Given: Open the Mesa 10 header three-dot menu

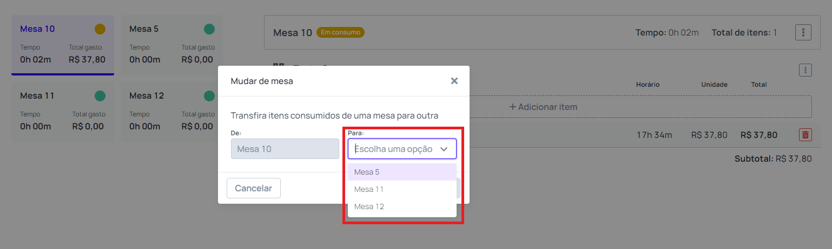Looking at the screenshot, I should pos(803,32).
